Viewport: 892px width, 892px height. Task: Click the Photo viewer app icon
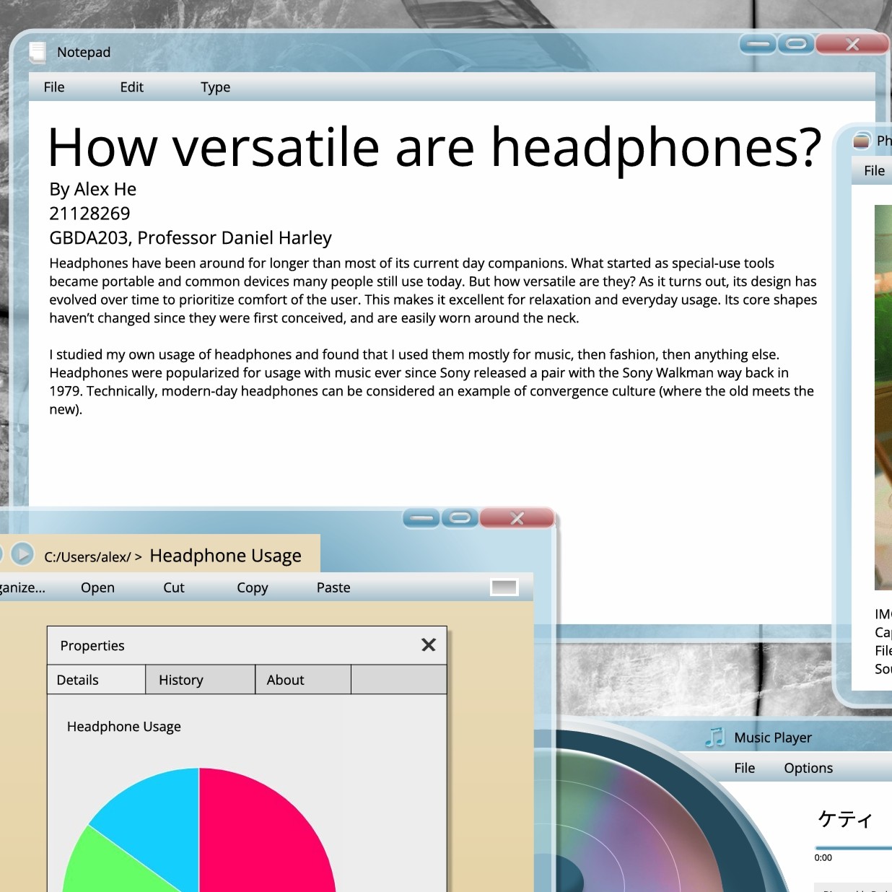(861, 141)
